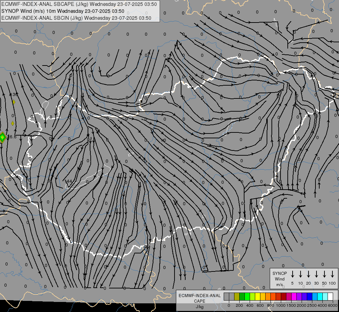
Task: Click the 2500 tick label on CAPE scale
Action: click(312, 305)
